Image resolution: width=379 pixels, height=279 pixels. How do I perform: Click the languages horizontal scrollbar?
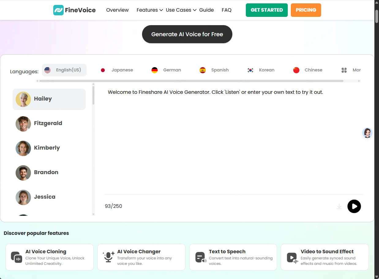pos(191,81)
